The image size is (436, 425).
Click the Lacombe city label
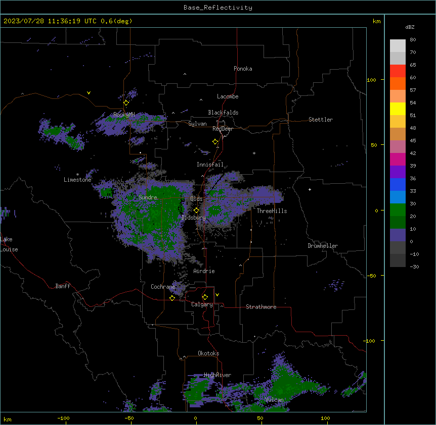(x=228, y=96)
